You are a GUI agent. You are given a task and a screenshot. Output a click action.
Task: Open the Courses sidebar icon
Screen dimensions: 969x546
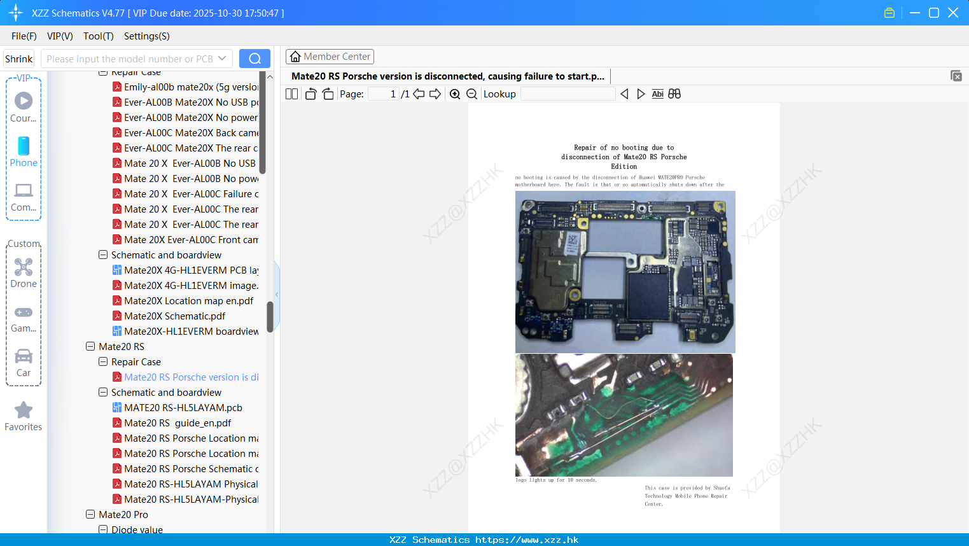tap(24, 107)
